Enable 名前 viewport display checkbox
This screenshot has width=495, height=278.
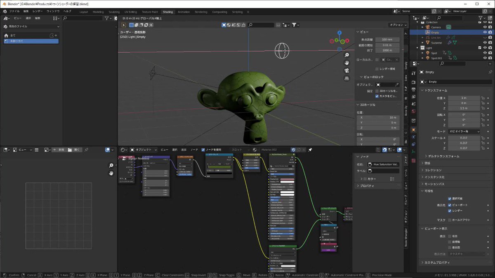pos(450,236)
